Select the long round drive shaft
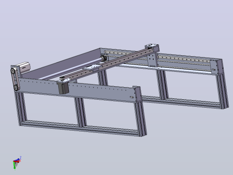The height and width of the screenshot is (175, 233). (70, 69)
